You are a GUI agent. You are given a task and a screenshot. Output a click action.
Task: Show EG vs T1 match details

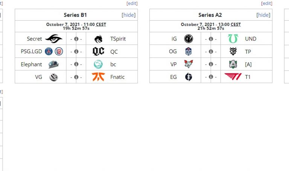tap(211, 77)
